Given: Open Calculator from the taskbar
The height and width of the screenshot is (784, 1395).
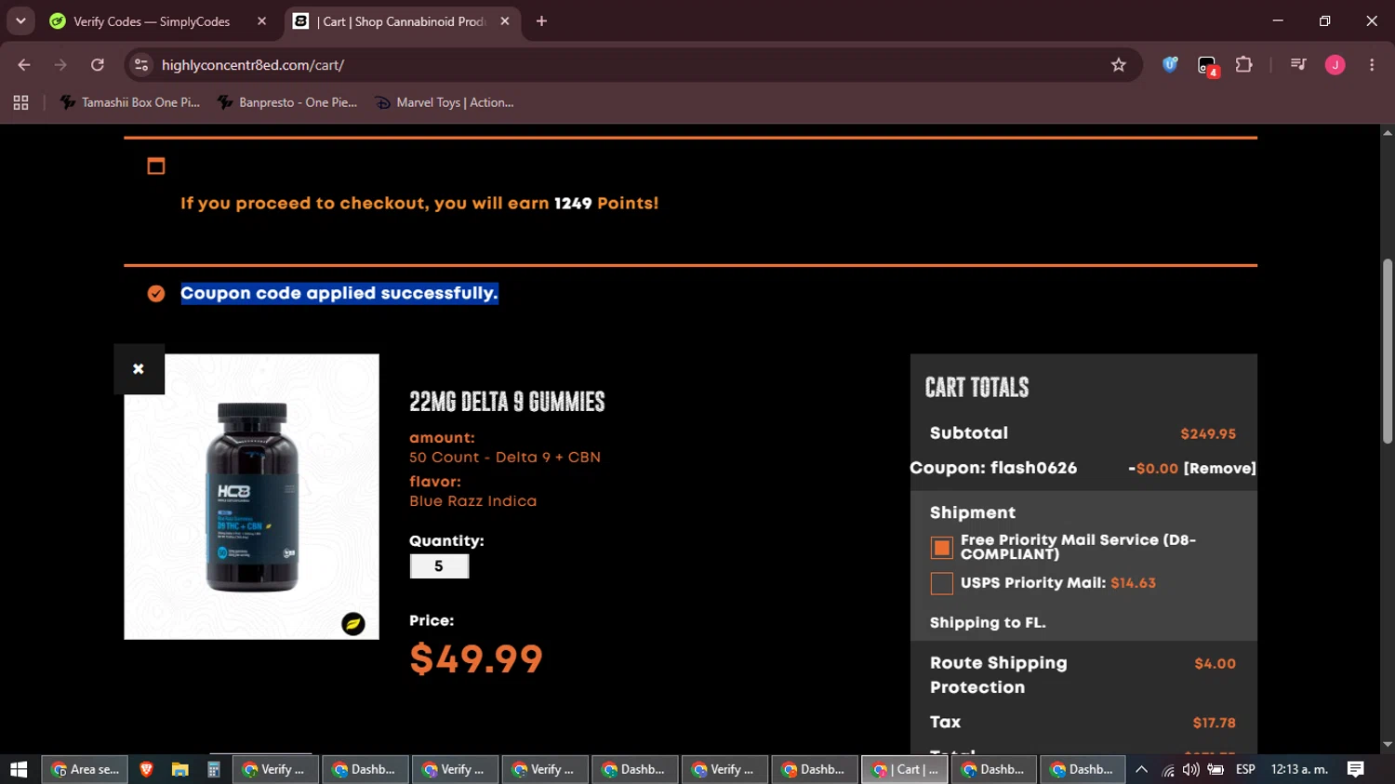Looking at the screenshot, I should (x=213, y=769).
